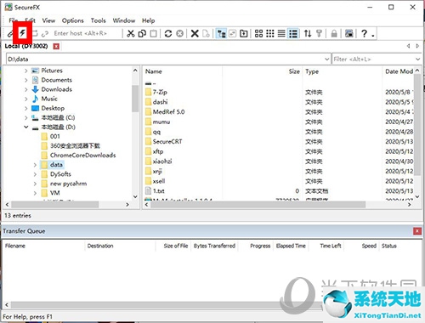Open the View menu
The width and height of the screenshot is (425, 323).
[48, 20]
